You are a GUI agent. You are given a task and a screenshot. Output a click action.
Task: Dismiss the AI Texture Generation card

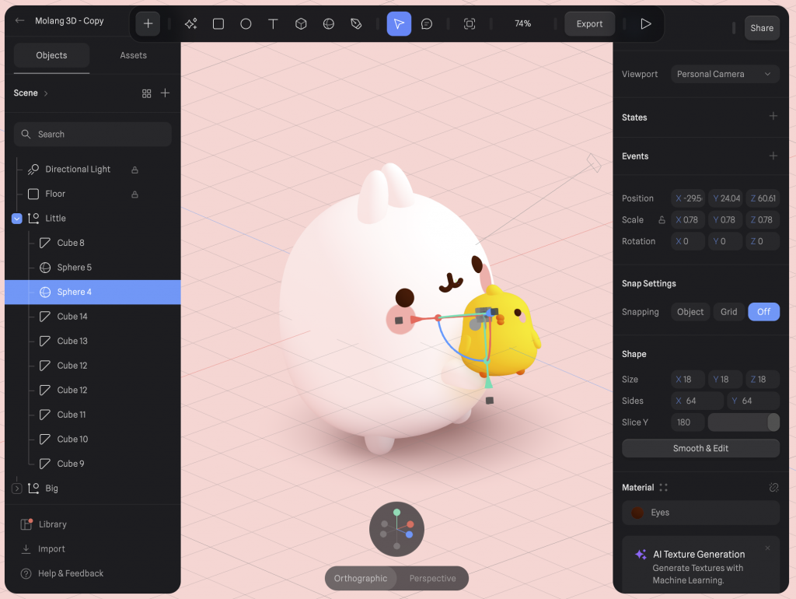[x=767, y=548]
